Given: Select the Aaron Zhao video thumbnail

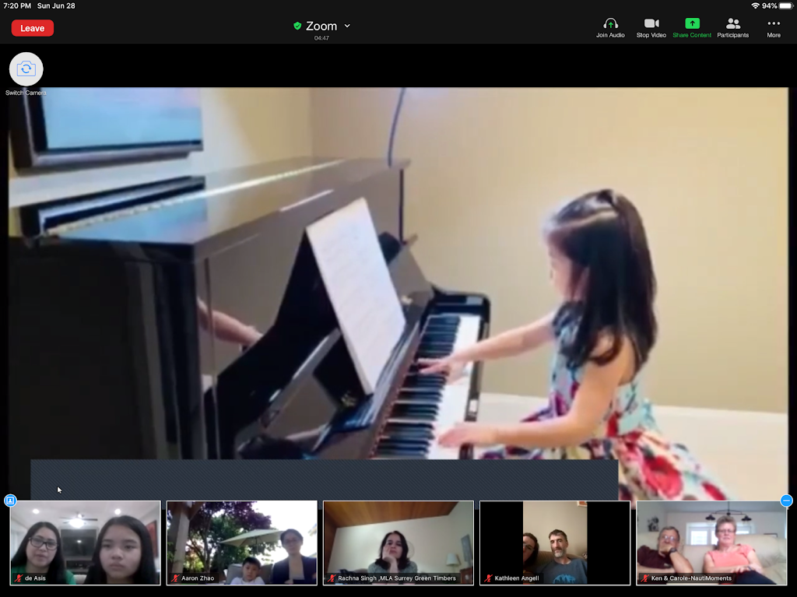Looking at the screenshot, I should click(242, 543).
